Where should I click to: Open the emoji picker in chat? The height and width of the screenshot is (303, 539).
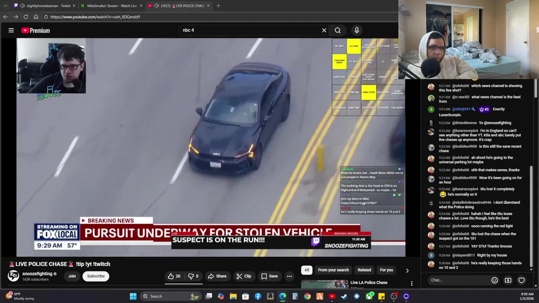pos(495,280)
